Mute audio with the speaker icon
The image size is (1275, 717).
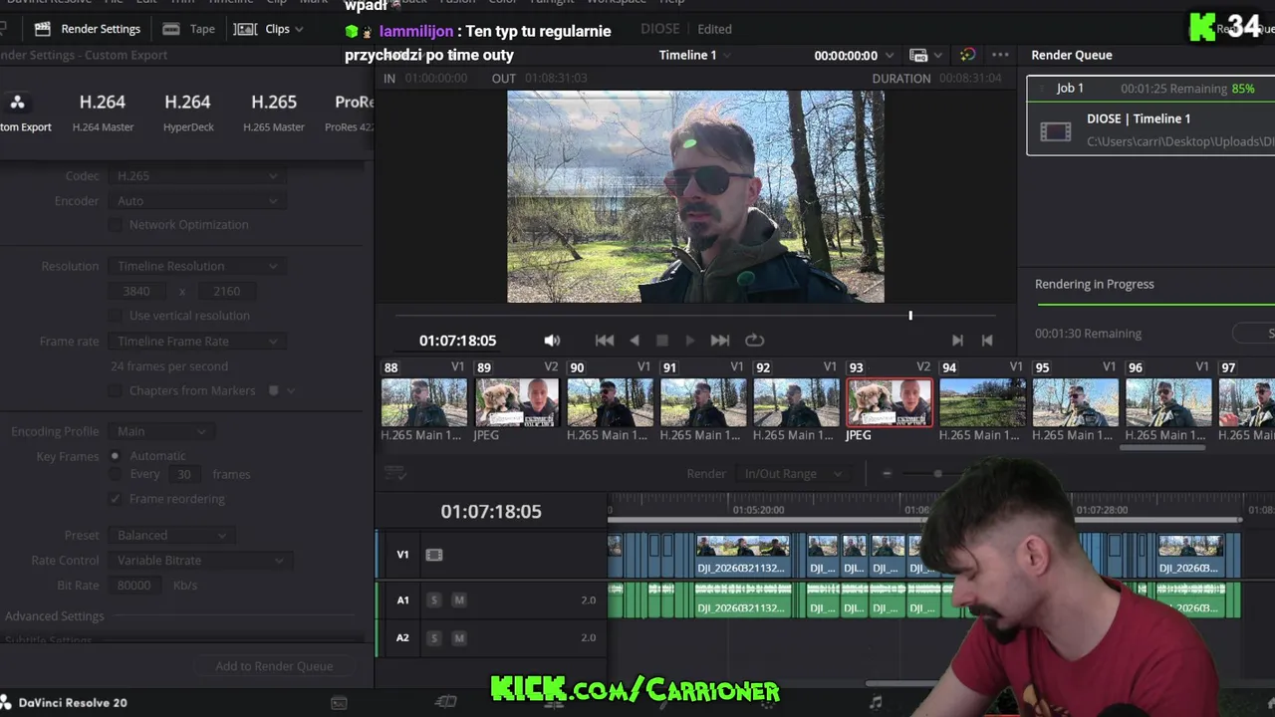(x=552, y=341)
